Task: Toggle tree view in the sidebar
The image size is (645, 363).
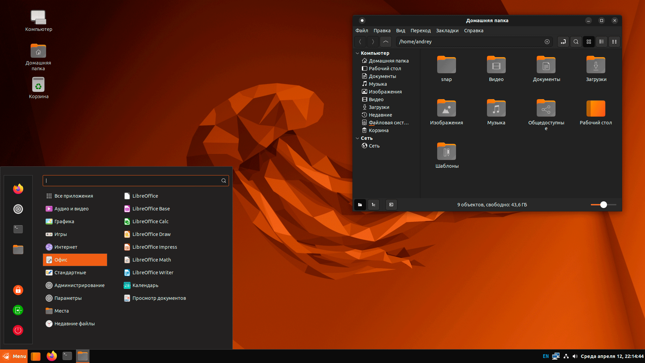Action: tap(373, 205)
